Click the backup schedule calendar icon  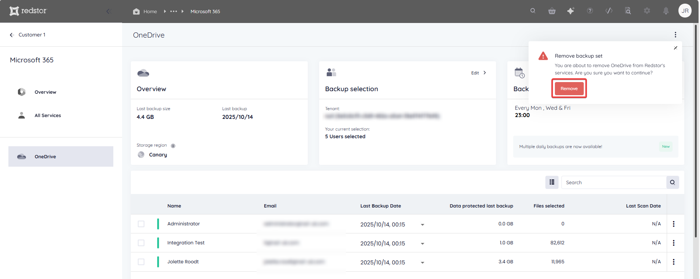519,73
